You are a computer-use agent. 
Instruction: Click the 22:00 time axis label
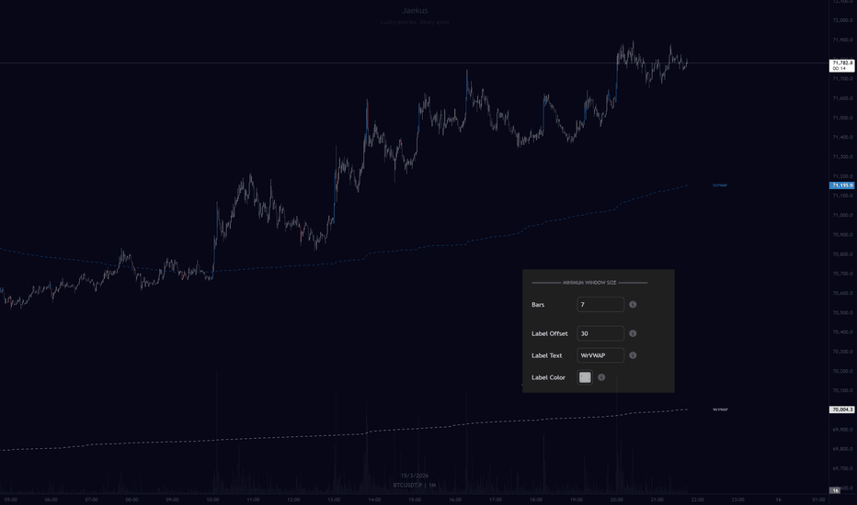pyautogui.click(x=697, y=499)
